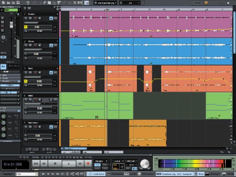Viewport: 236px width, 177px height.
Task: Click the Track Editor channel fader
Action: coord(11,25)
